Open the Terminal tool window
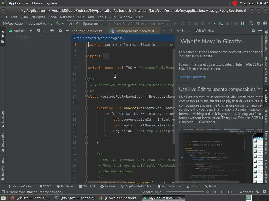Image resolution: width=269 pixels, height=201 pixels. pos(87,186)
